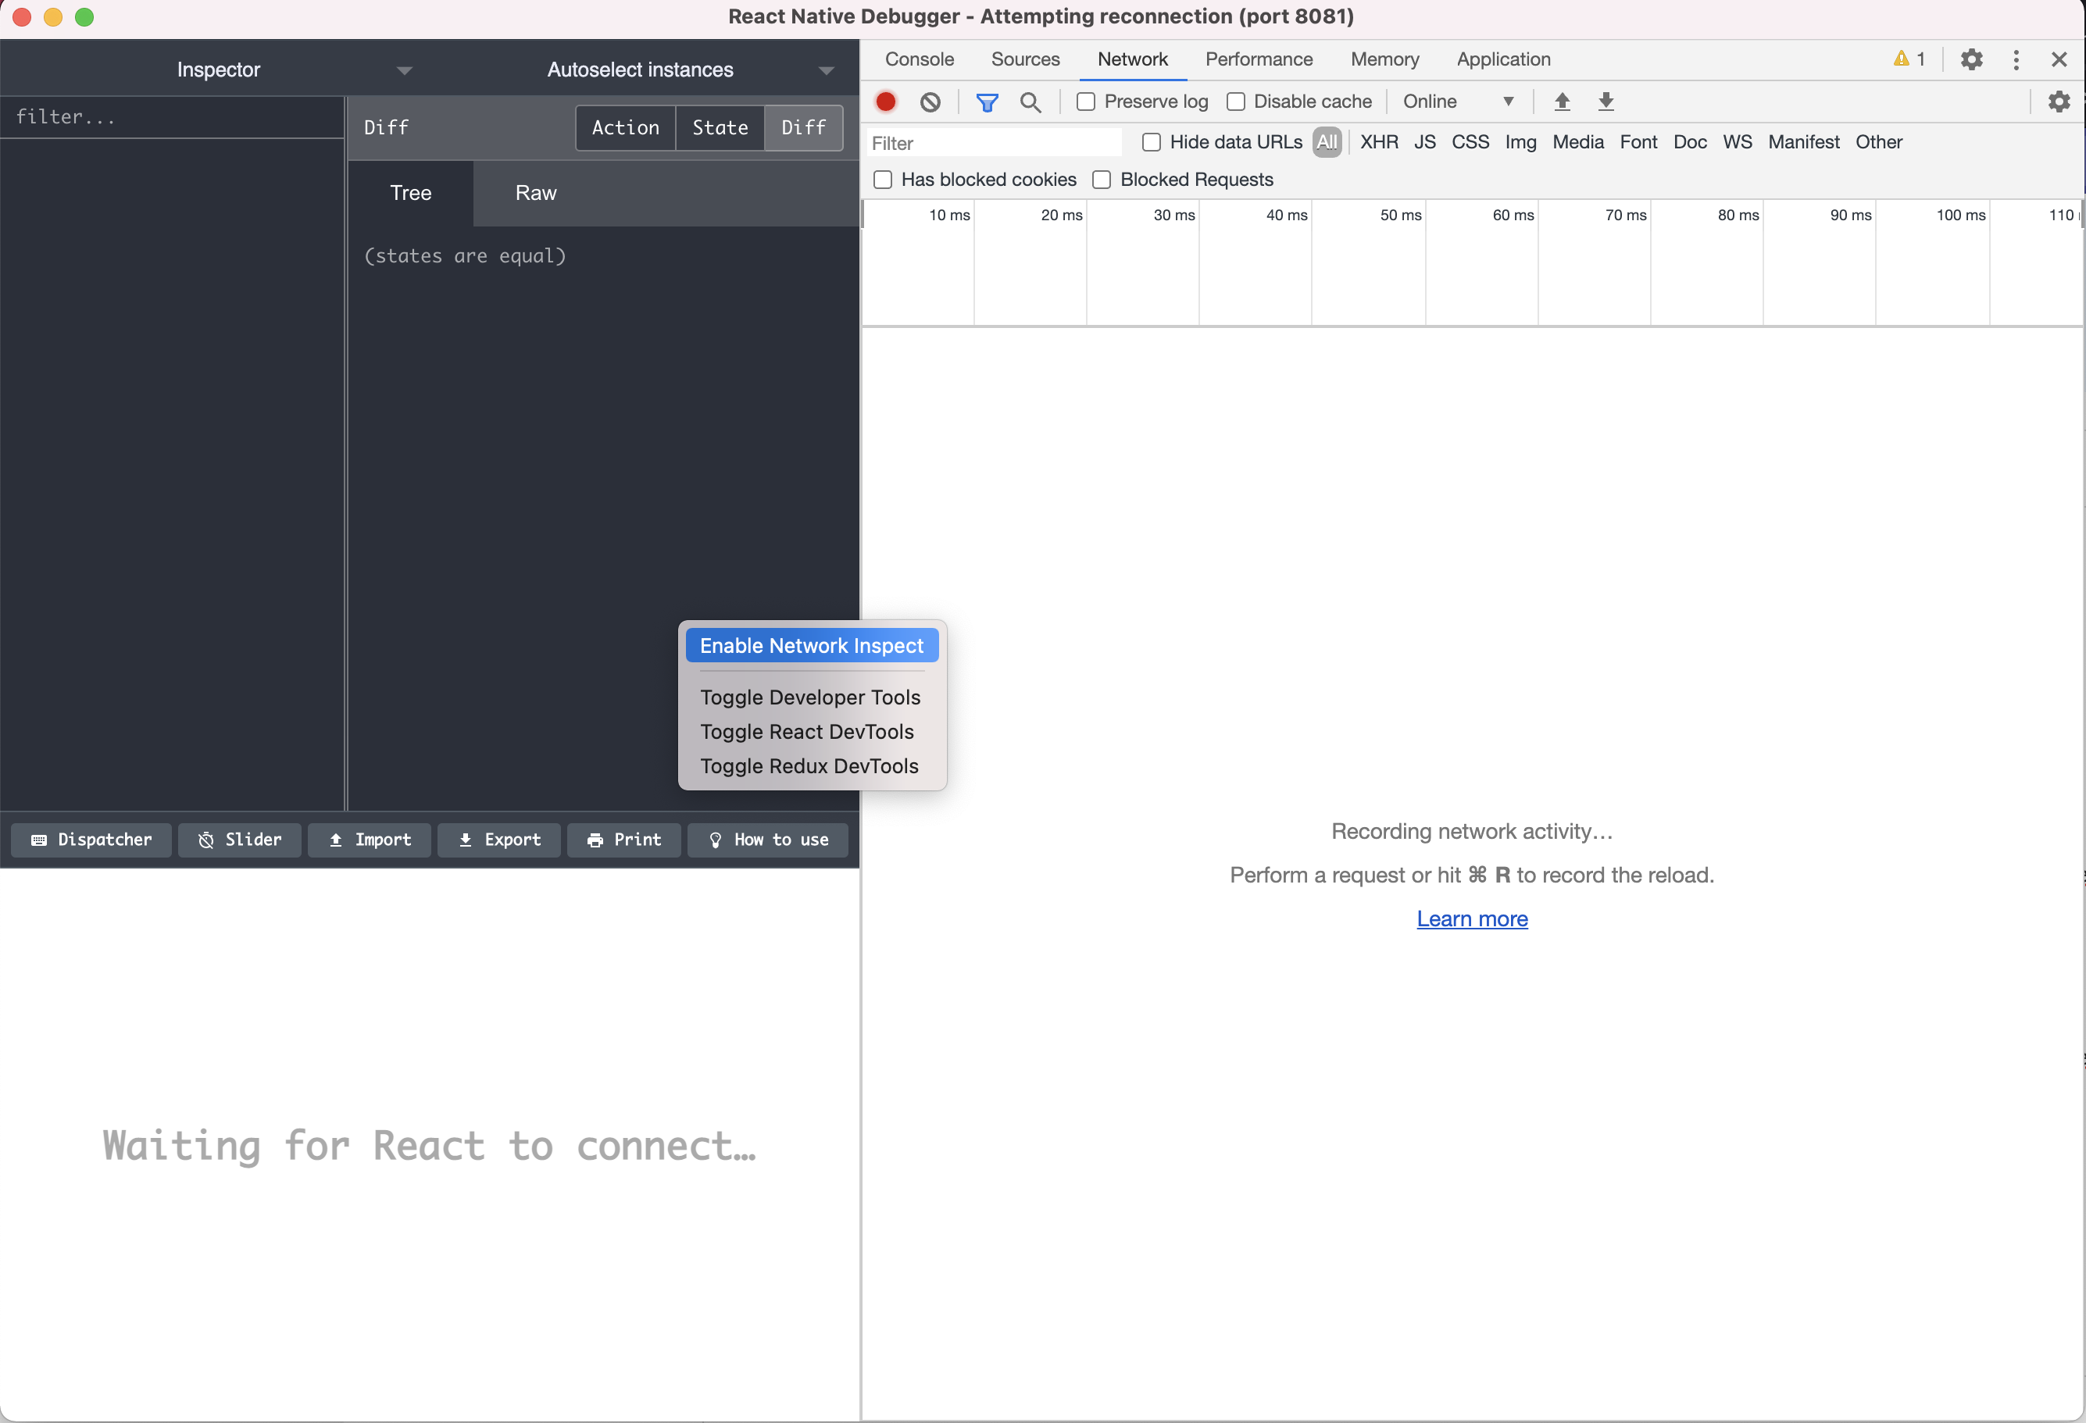Open How to use help
Image resolution: width=2086 pixels, height=1423 pixels.
coord(767,840)
